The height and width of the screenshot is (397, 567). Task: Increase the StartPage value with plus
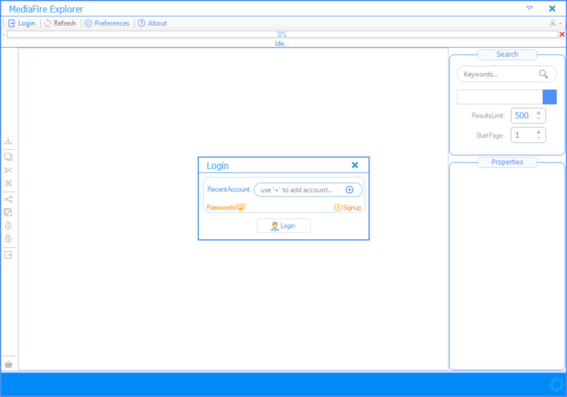[539, 133]
